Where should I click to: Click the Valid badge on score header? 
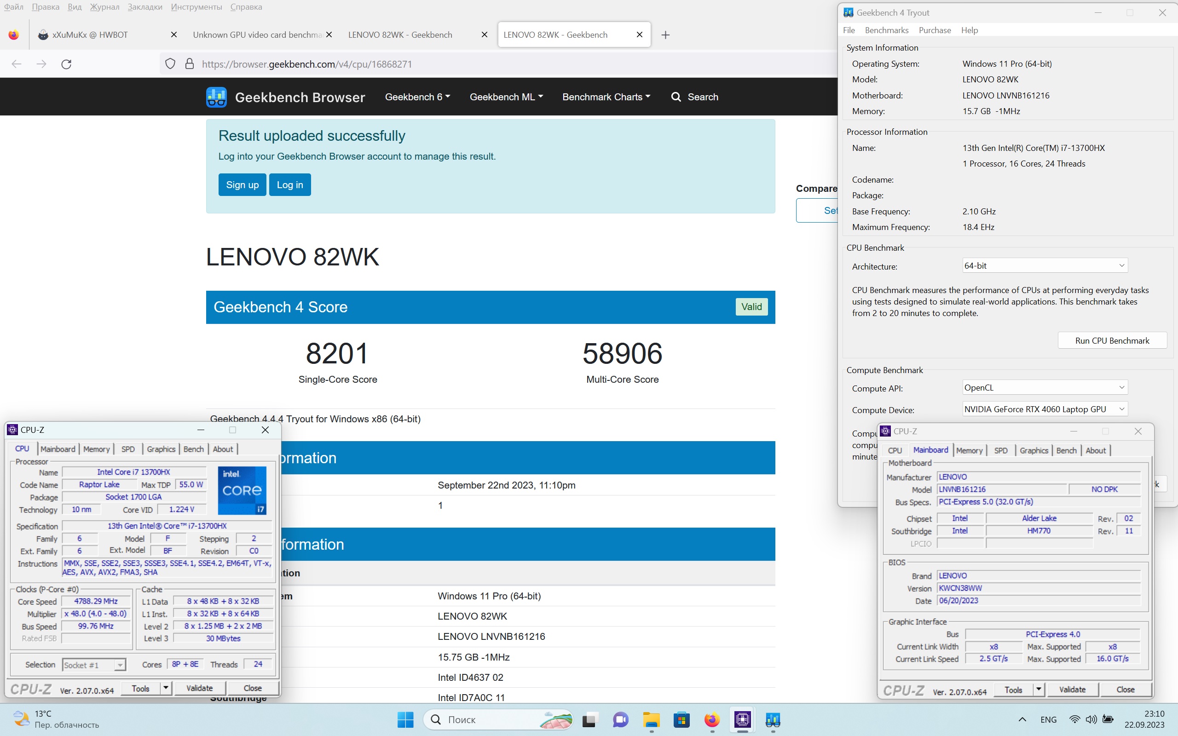tap(751, 307)
